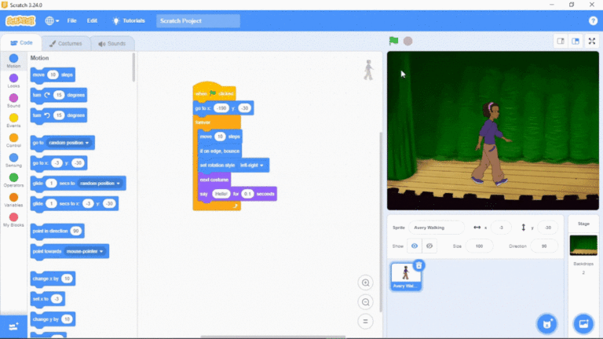603x339 pixels.
Task: Click the Add Extension button
Action: click(13, 326)
